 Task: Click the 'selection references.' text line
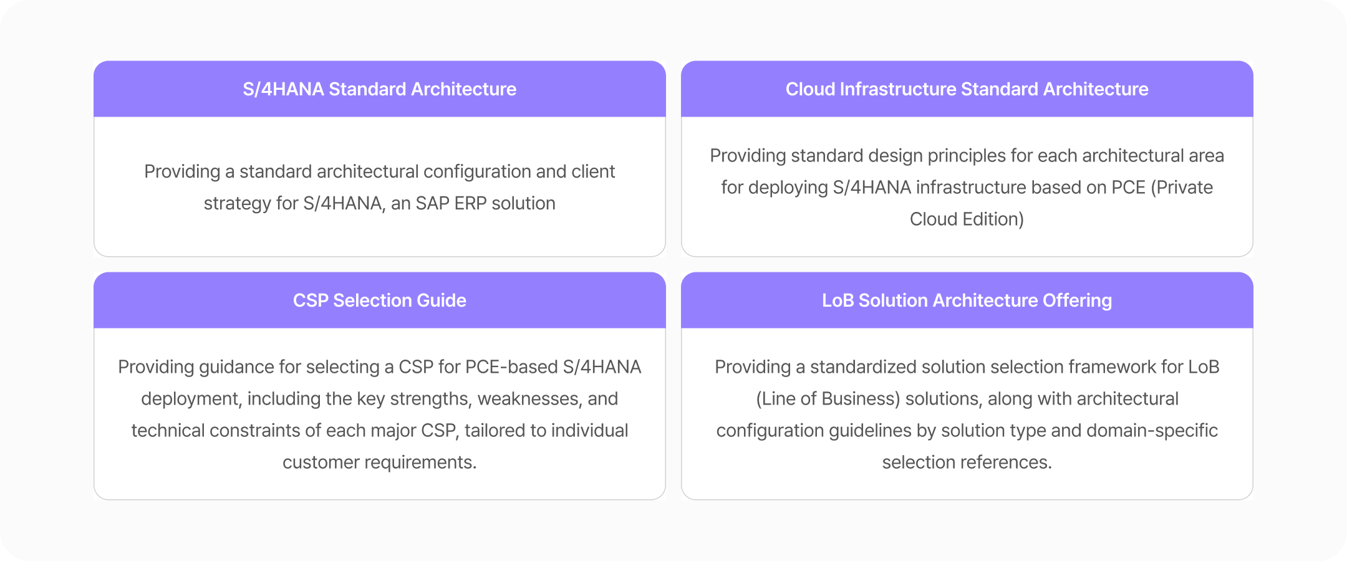pos(967,463)
